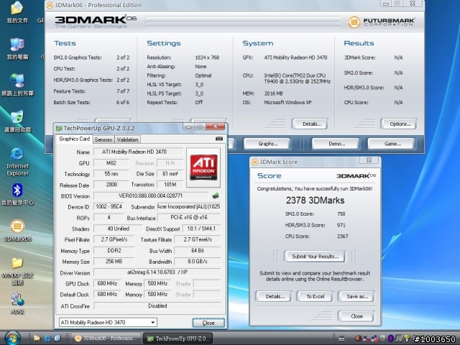Click the Game button in 3DMark06
The image size is (460, 345).
click(x=392, y=144)
